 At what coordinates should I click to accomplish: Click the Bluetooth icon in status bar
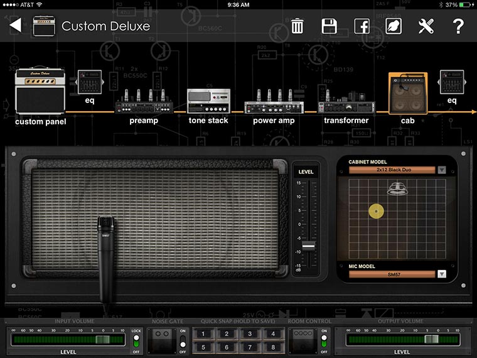click(441, 4)
